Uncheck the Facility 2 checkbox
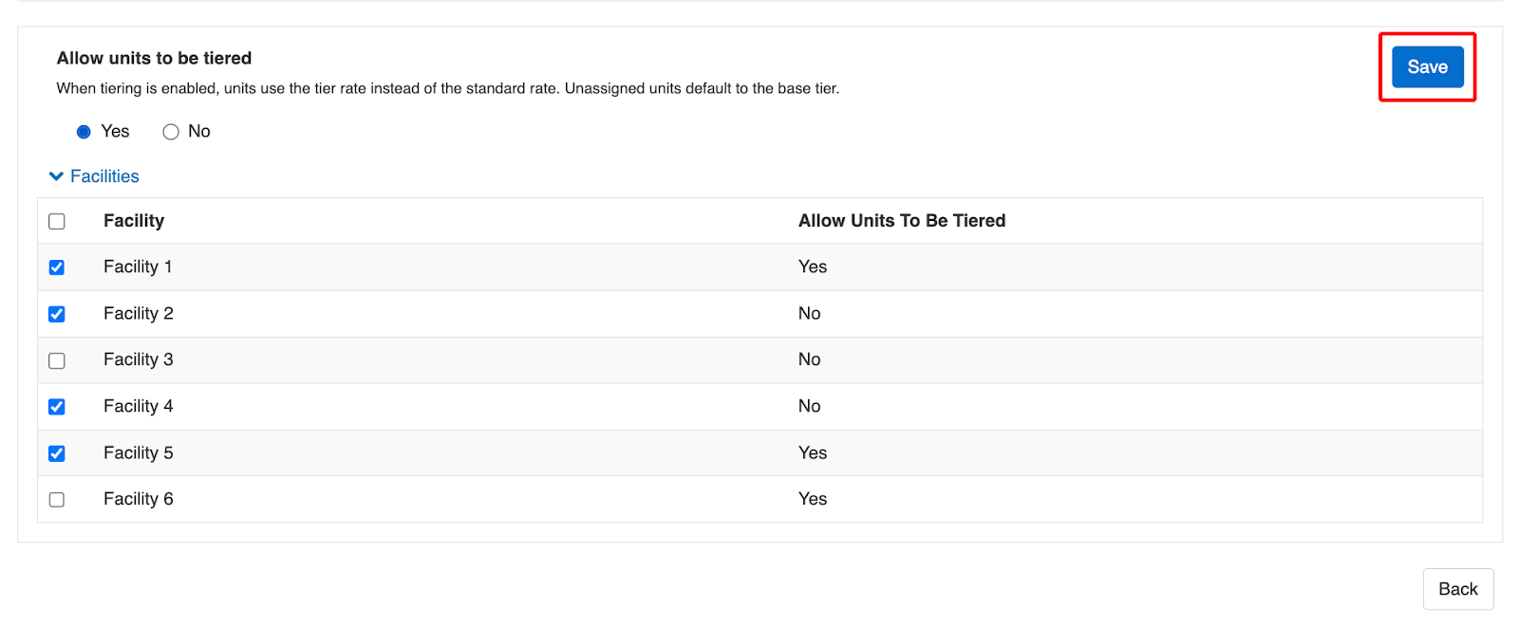This screenshot has width=1519, height=626. (57, 314)
